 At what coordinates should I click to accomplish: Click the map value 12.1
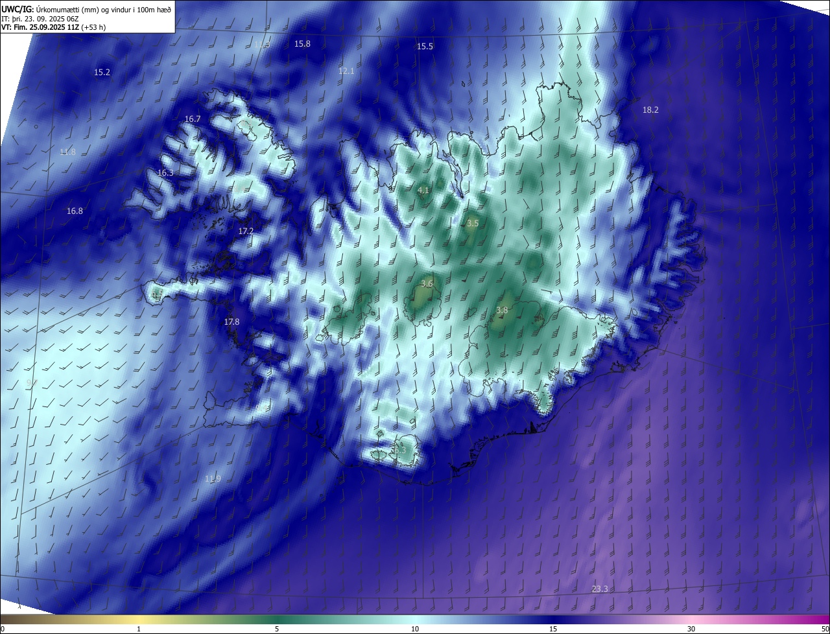coord(346,71)
